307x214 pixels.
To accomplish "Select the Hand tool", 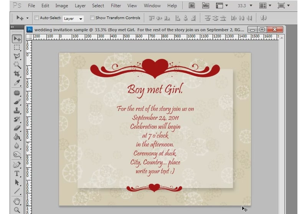I will point(17,201).
